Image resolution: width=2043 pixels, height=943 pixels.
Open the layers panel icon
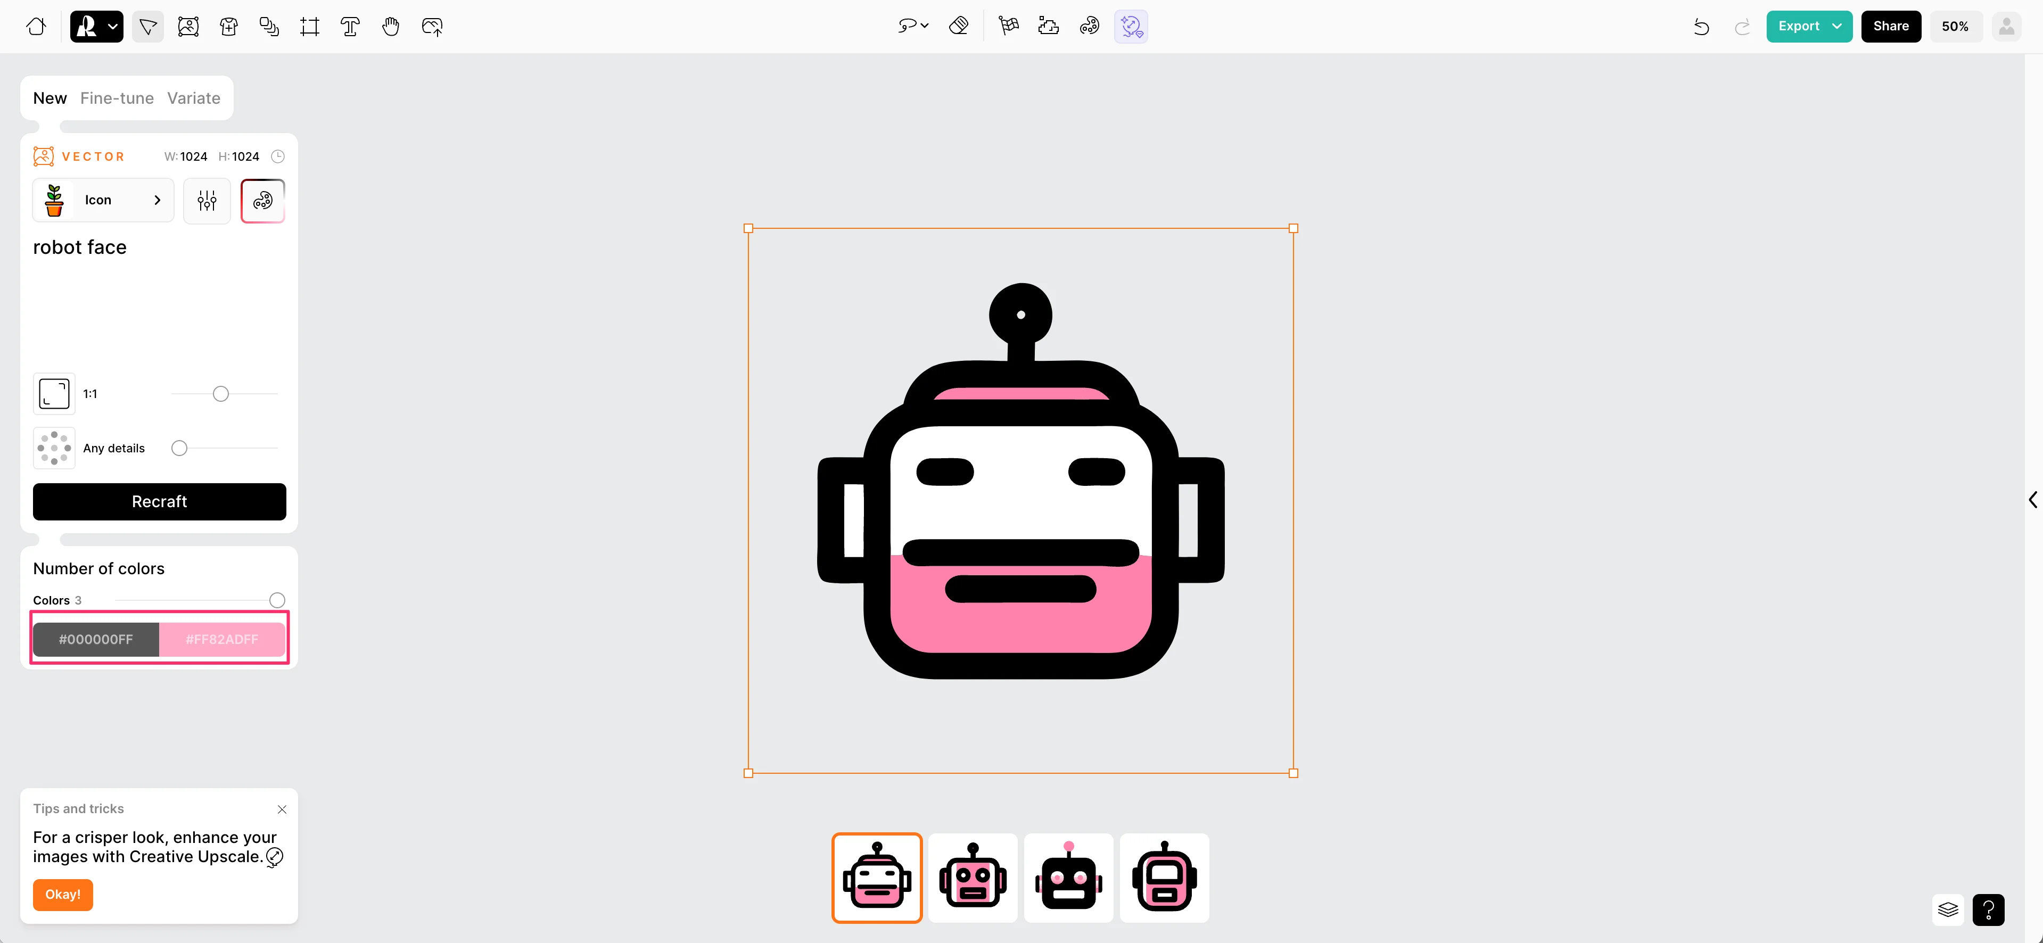(1948, 909)
